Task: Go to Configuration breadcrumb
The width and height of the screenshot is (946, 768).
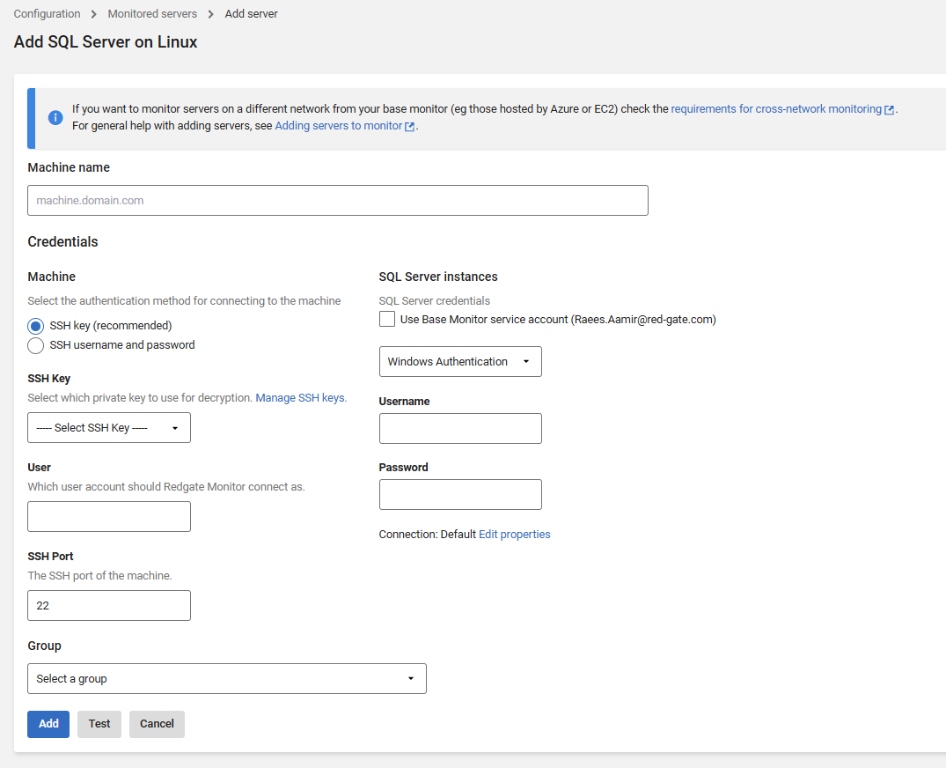Action: [x=47, y=14]
